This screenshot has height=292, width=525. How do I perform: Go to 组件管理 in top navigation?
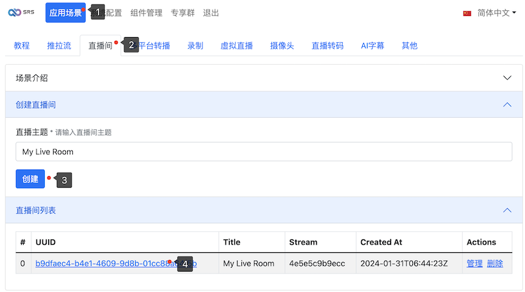click(146, 13)
